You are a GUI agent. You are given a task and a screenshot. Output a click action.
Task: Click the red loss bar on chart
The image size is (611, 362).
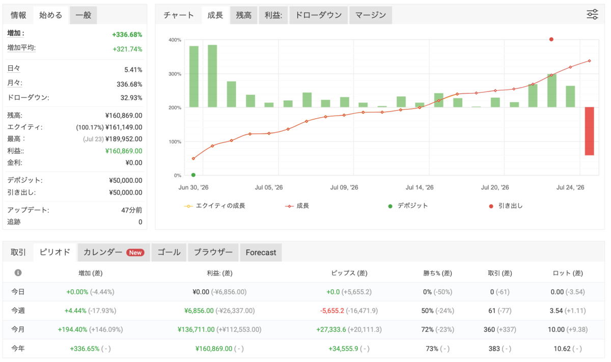coord(589,131)
